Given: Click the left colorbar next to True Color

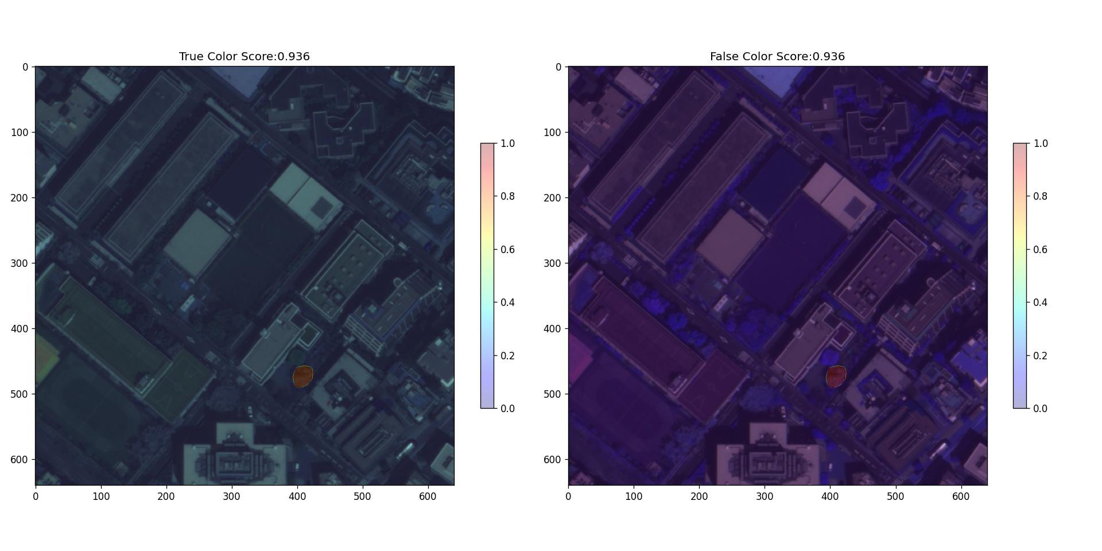Looking at the screenshot, I should point(487,275).
